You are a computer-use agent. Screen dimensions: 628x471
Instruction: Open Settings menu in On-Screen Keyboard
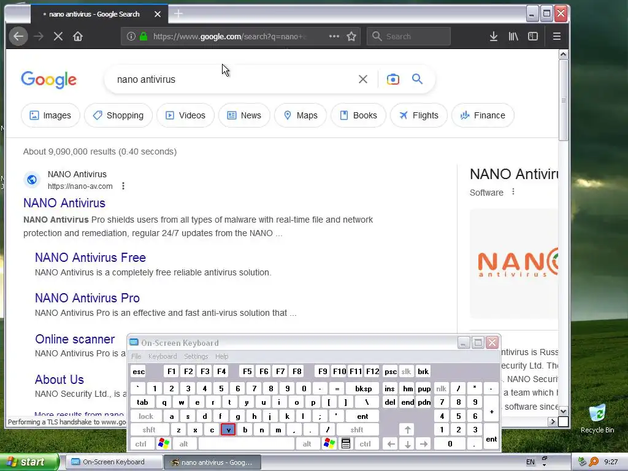click(196, 356)
